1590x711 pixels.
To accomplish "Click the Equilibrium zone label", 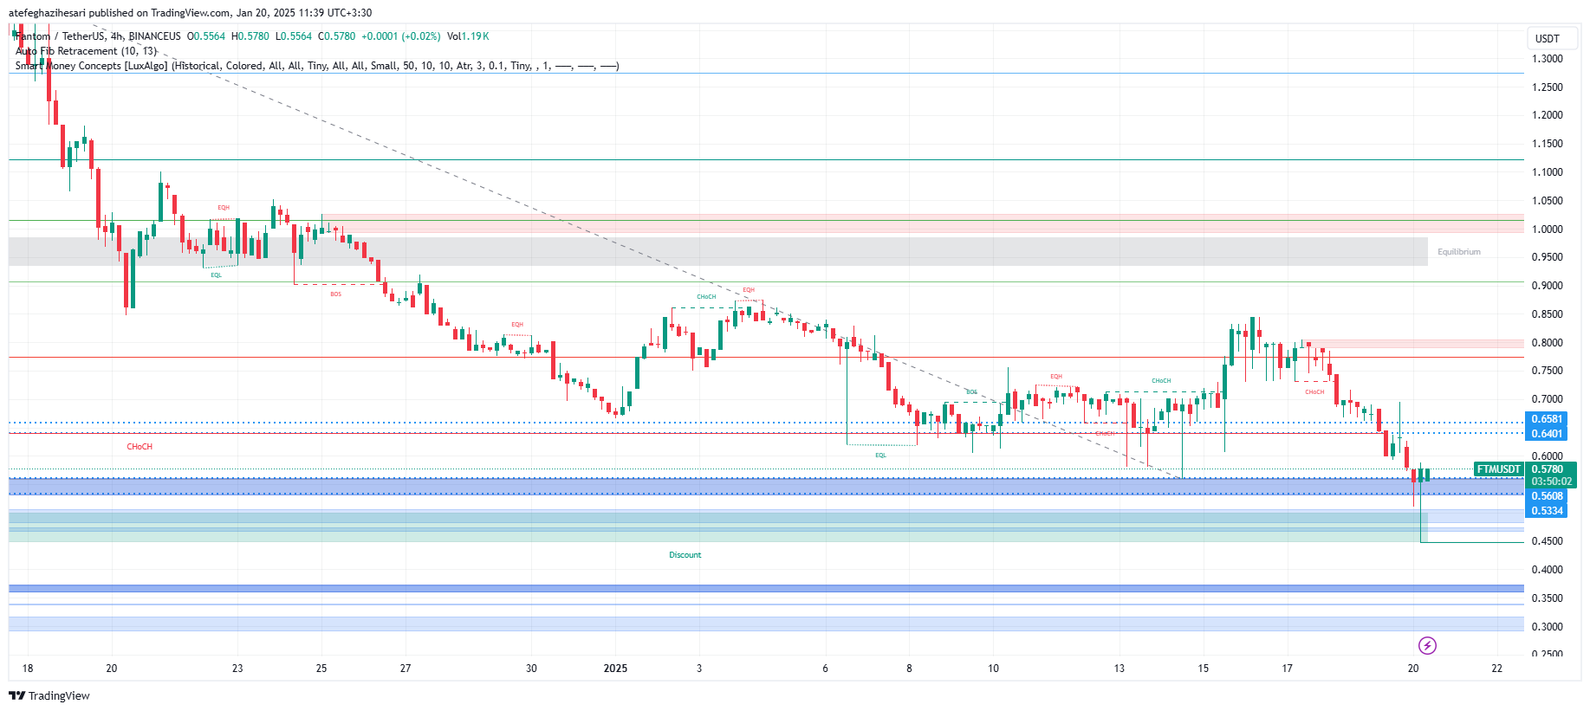I will [x=1459, y=252].
